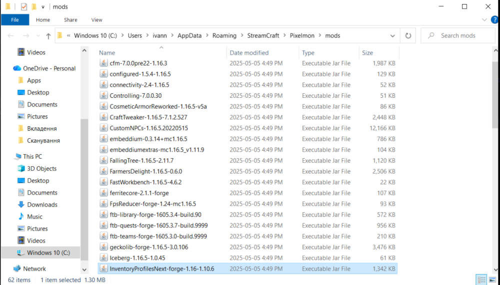Click Windows 10 (C:) in the address bar
The width and height of the screenshot is (500, 285).
pyautogui.click(x=95, y=35)
